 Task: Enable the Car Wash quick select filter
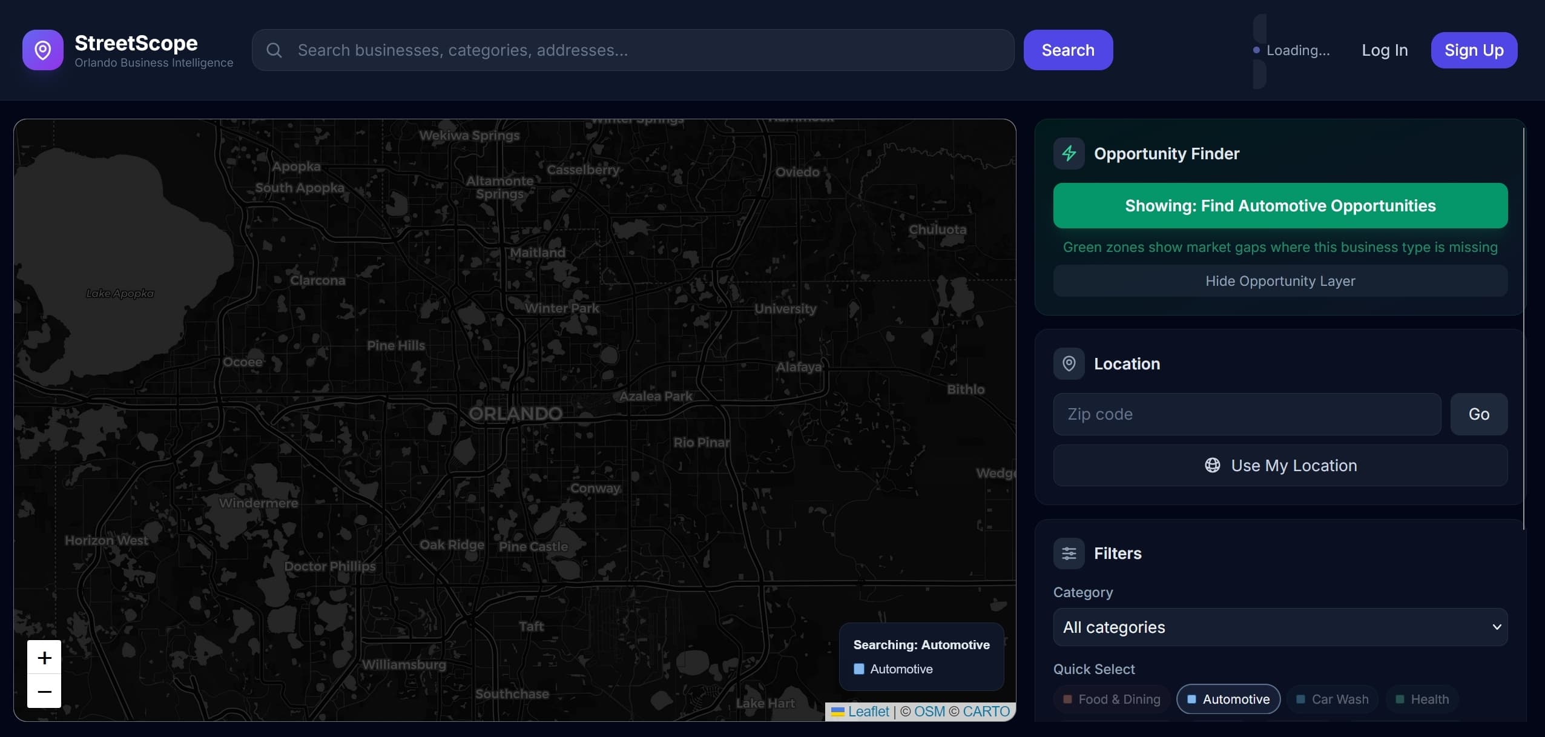1334,699
